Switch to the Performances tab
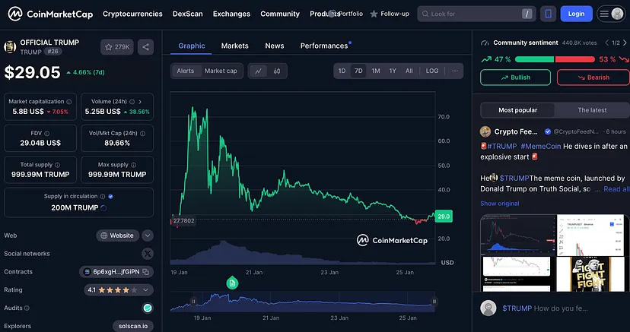Viewport: 630px width, 332px height. pyautogui.click(x=324, y=46)
